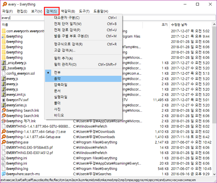Viewport: 217px width, 183px height.
Task: Open the 도구(T) menu
Action: (x=84, y=11)
